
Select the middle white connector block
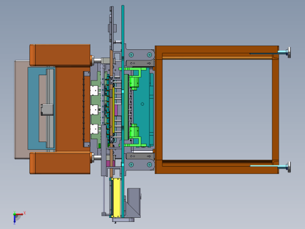click(x=94, y=110)
